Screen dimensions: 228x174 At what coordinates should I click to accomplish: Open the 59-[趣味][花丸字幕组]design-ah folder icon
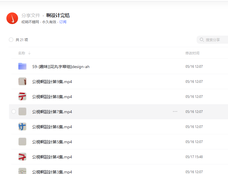click(22, 66)
